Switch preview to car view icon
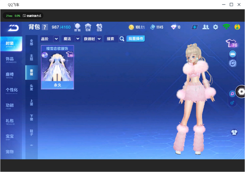 233,54
